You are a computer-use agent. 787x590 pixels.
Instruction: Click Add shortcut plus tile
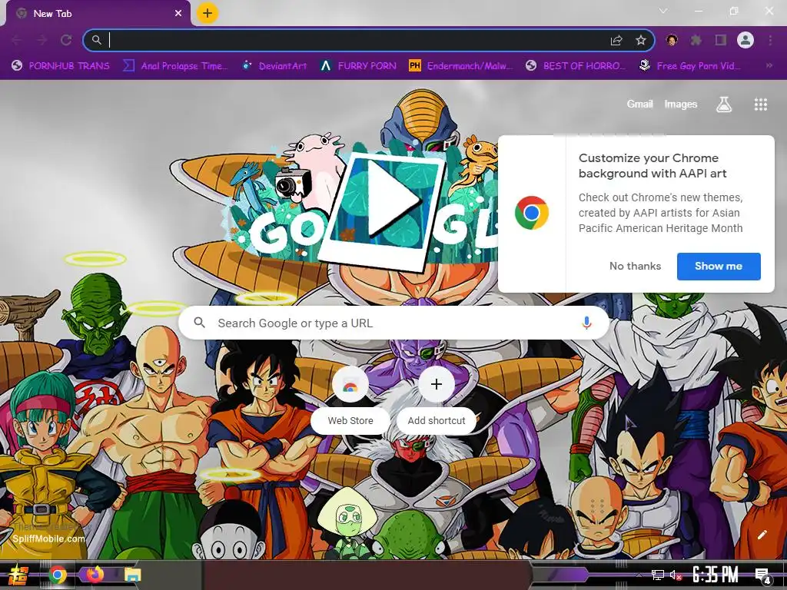437,399
